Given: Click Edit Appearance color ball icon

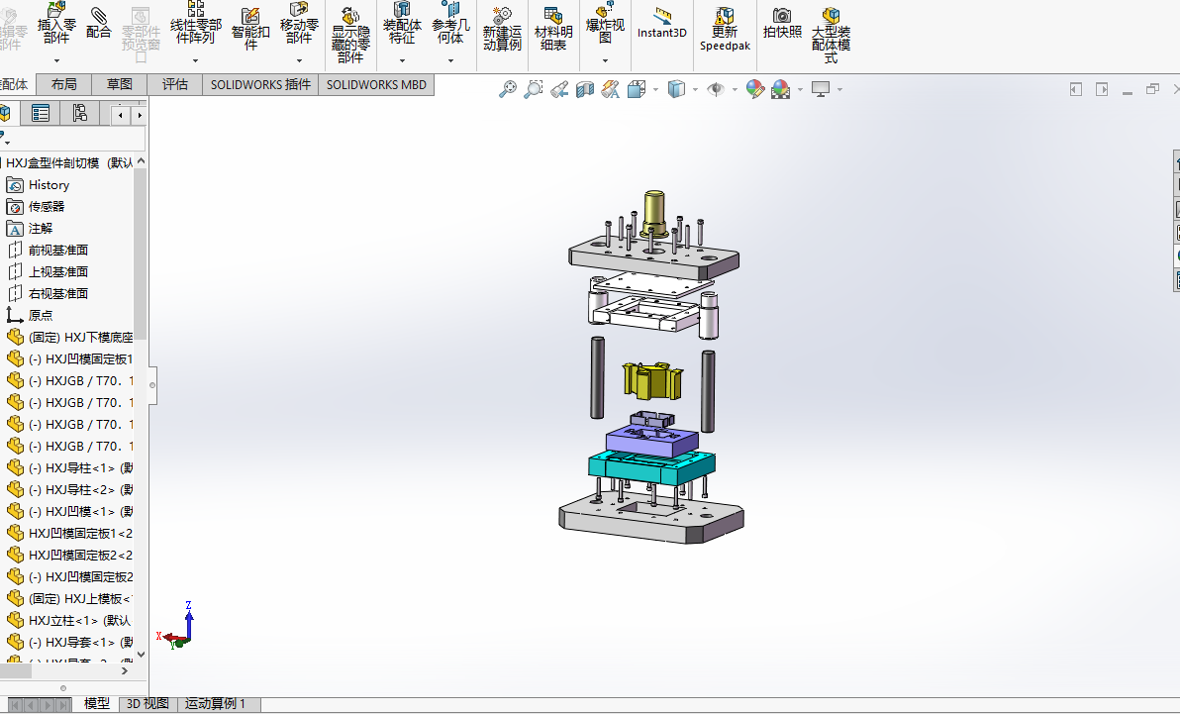Looking at the screenshot, I should coord(754,90).
